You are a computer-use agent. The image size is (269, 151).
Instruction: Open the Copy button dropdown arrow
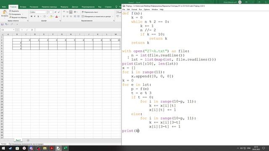(x=22, y=14)
